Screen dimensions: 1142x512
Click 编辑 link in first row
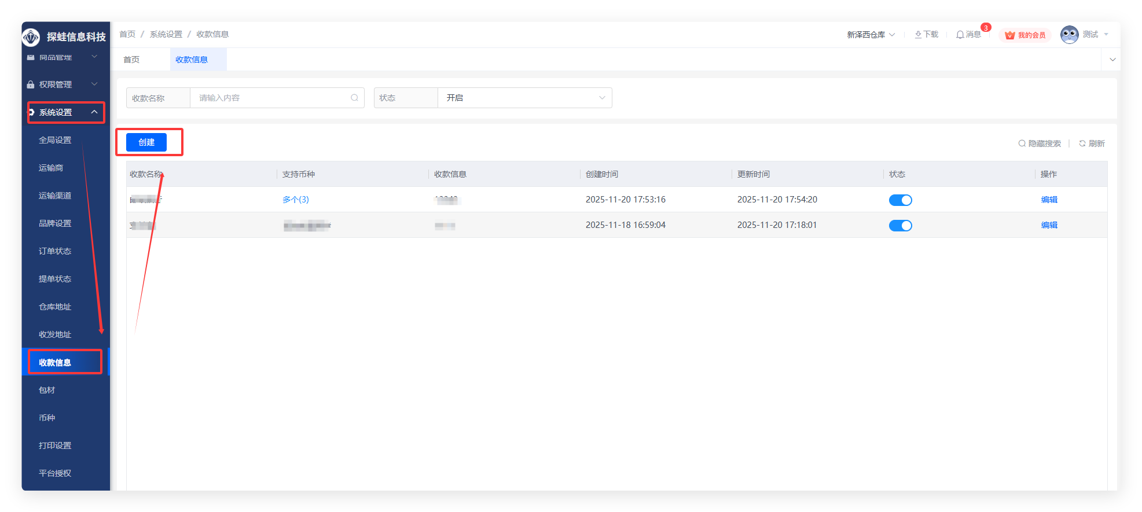tap(1049, 200)
